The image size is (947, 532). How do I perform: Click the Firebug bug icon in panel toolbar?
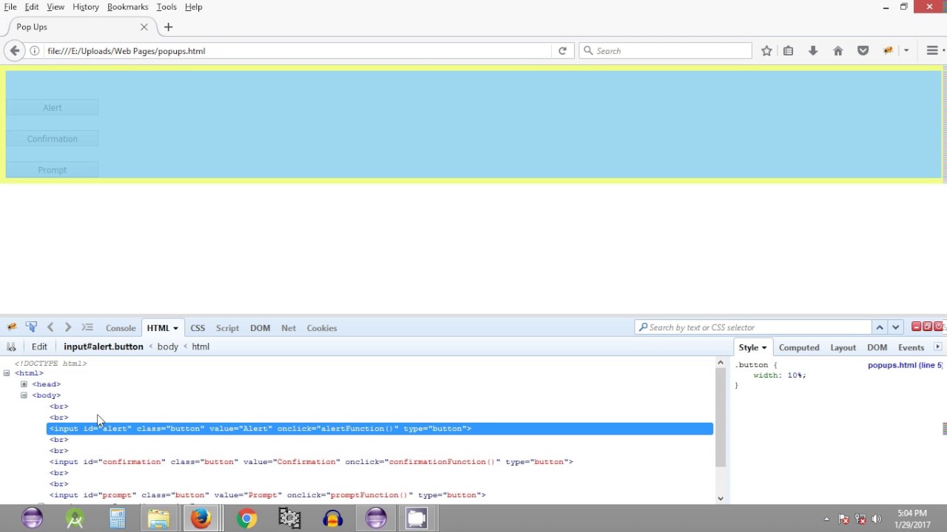pos(12,327)
